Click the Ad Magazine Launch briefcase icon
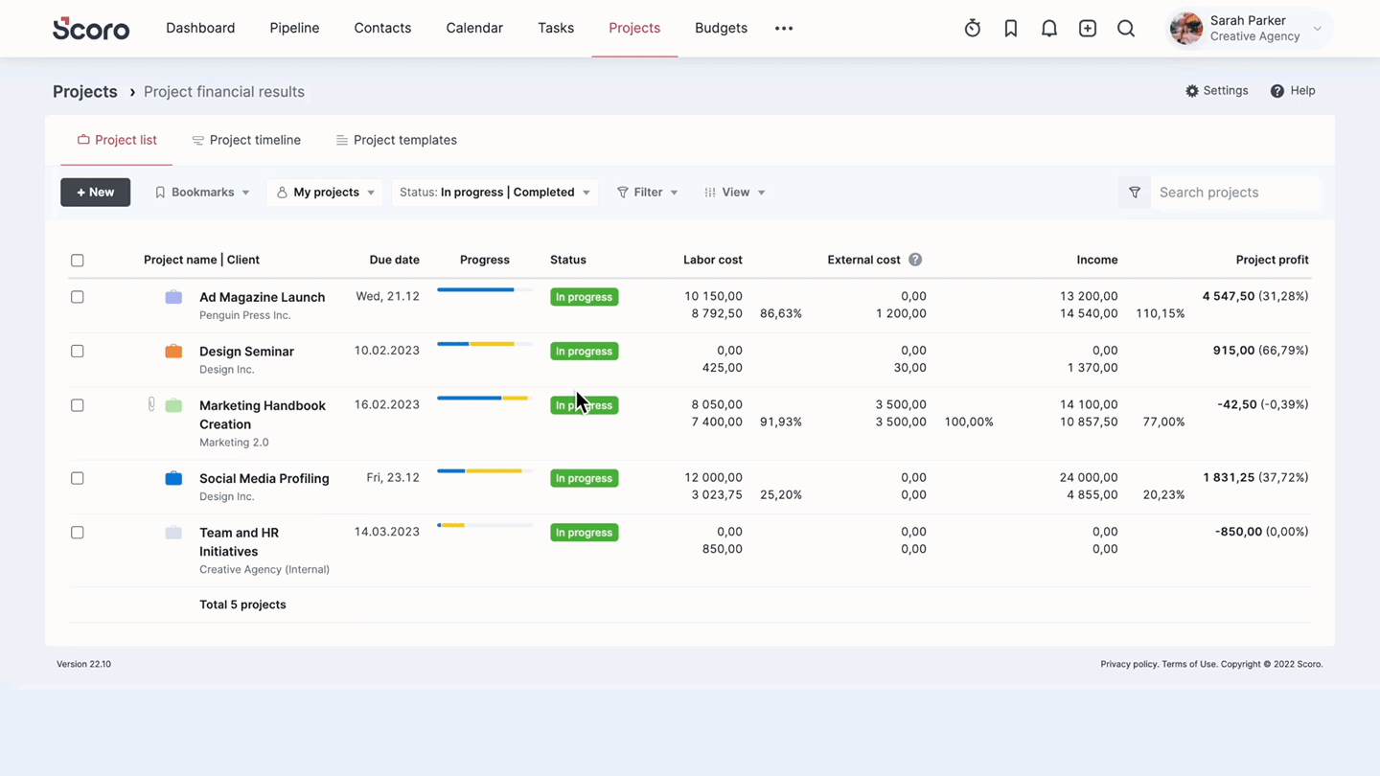 click(173, 297)
